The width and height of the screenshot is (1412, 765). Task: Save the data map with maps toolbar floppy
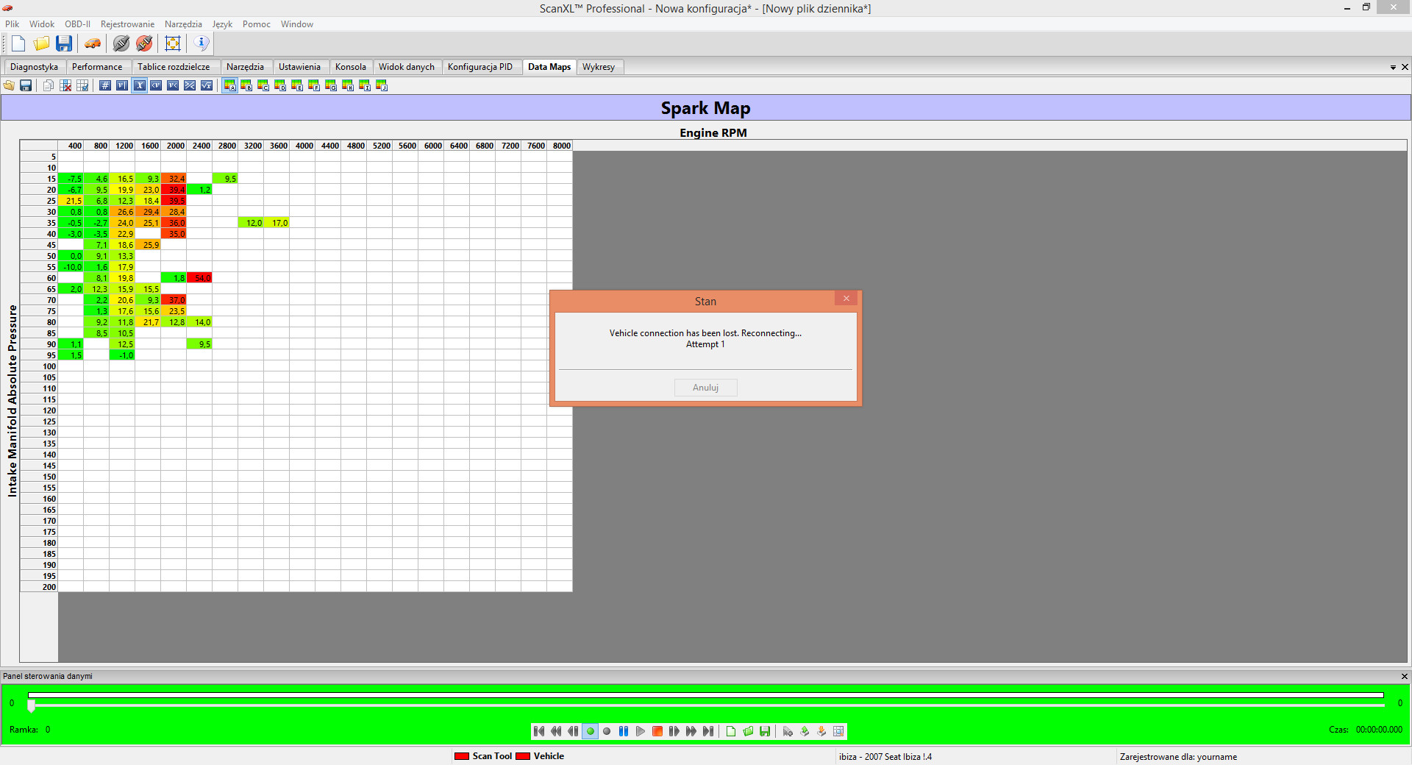tap(26, 86)
